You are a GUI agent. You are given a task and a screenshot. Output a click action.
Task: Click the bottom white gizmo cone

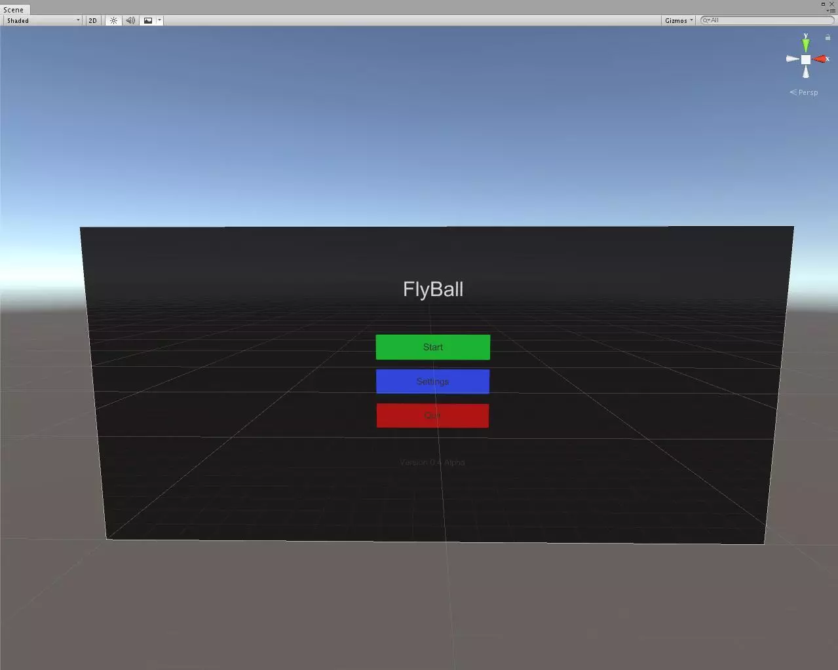(806, 73)
